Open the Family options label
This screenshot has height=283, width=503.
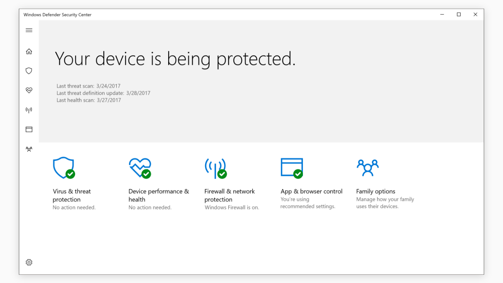[375, 191]
